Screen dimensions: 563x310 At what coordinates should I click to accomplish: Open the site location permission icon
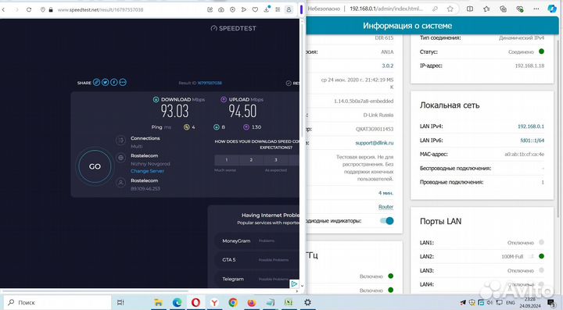(43, 9)
